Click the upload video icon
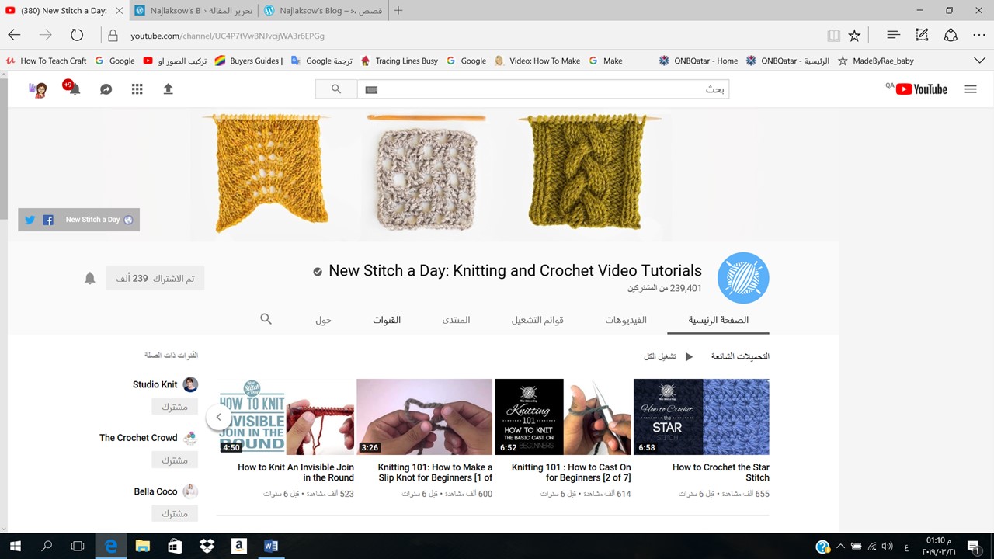This screenshot has height=559, width=994. (x=168, y=89)
